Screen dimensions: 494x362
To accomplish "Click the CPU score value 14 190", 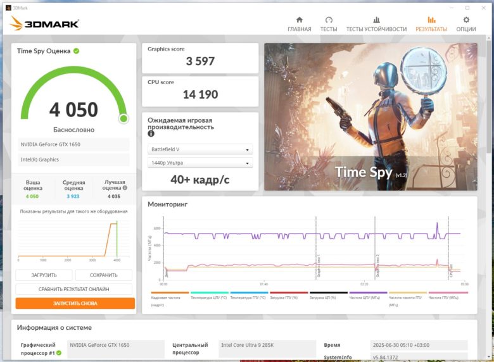I will (200, 94).
